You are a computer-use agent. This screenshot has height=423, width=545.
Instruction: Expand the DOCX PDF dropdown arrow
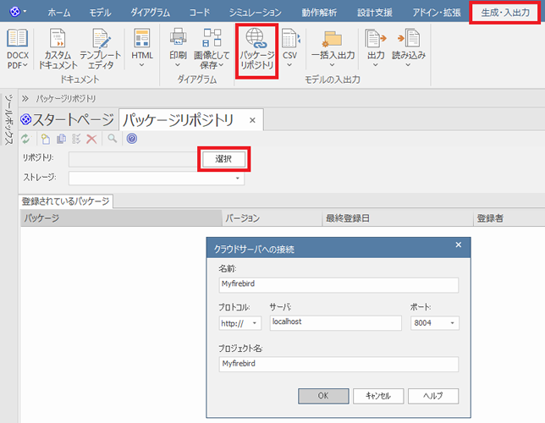tap(25, 65)
